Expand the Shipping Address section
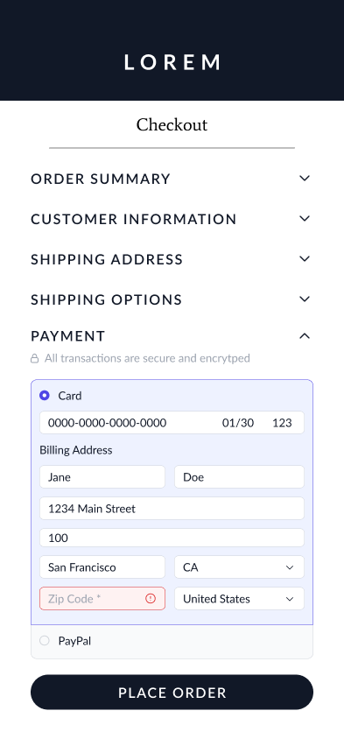 (172, 259)
